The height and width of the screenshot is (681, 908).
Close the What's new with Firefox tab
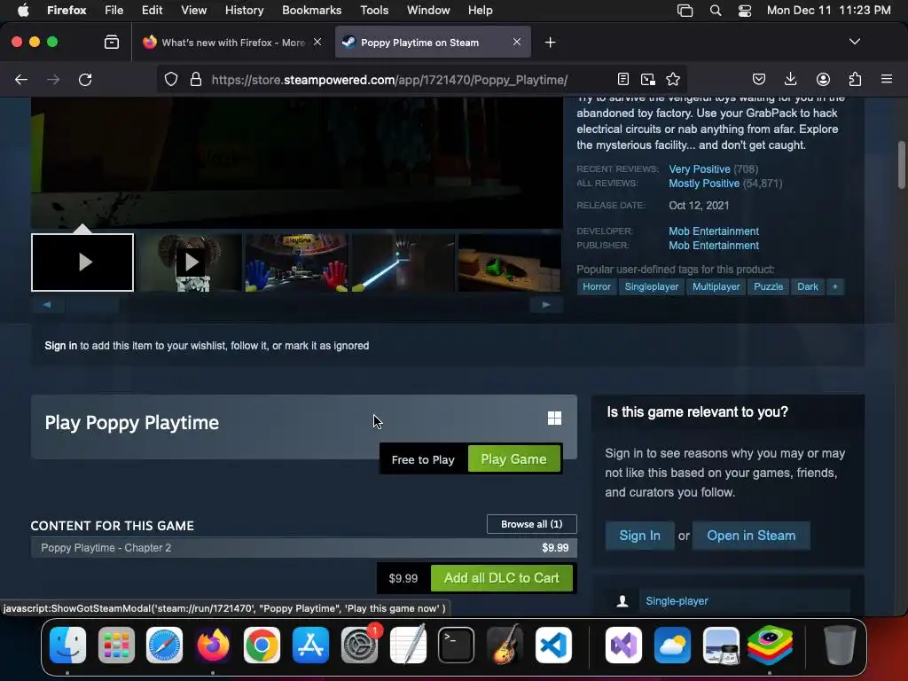pos(317,42)
